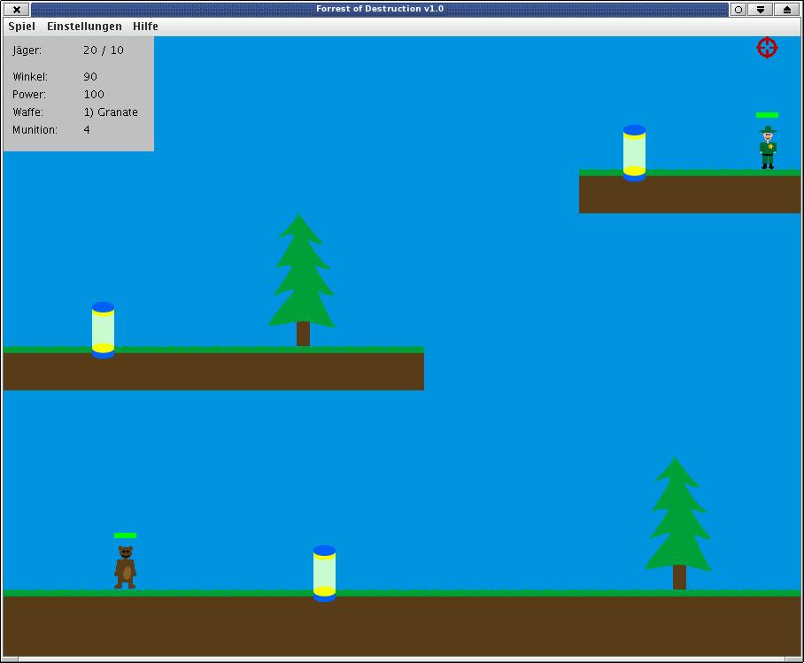This screenshot has height=663, width=804.
Task: Click the Power value 100
Action: point(94,95)
